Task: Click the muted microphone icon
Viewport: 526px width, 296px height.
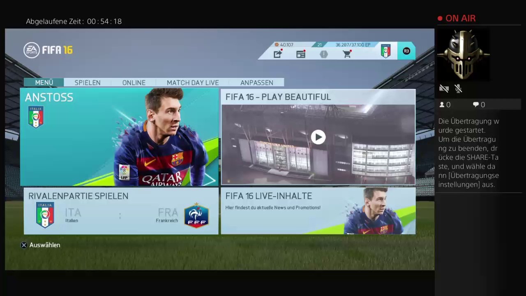Action: (459, 88)
